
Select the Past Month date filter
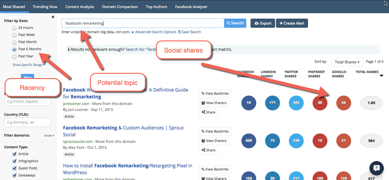point(14,42)
